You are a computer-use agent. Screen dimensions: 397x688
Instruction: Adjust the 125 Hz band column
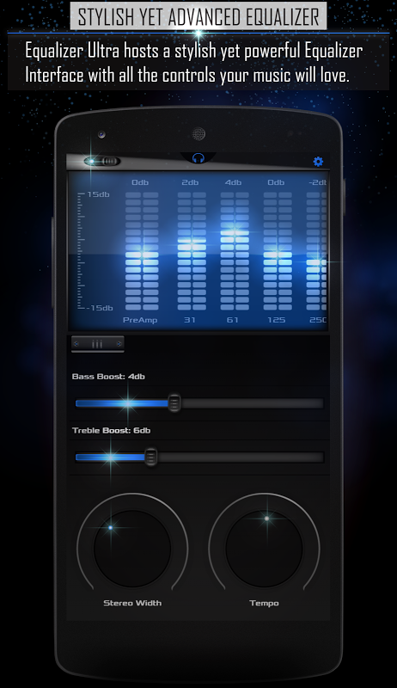[278, 251]
